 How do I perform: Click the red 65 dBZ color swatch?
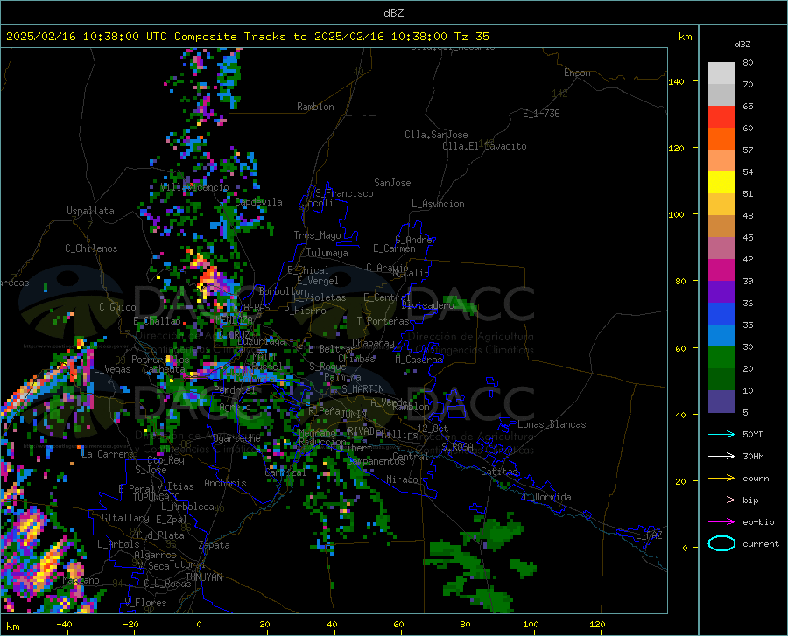coord(721,117)
